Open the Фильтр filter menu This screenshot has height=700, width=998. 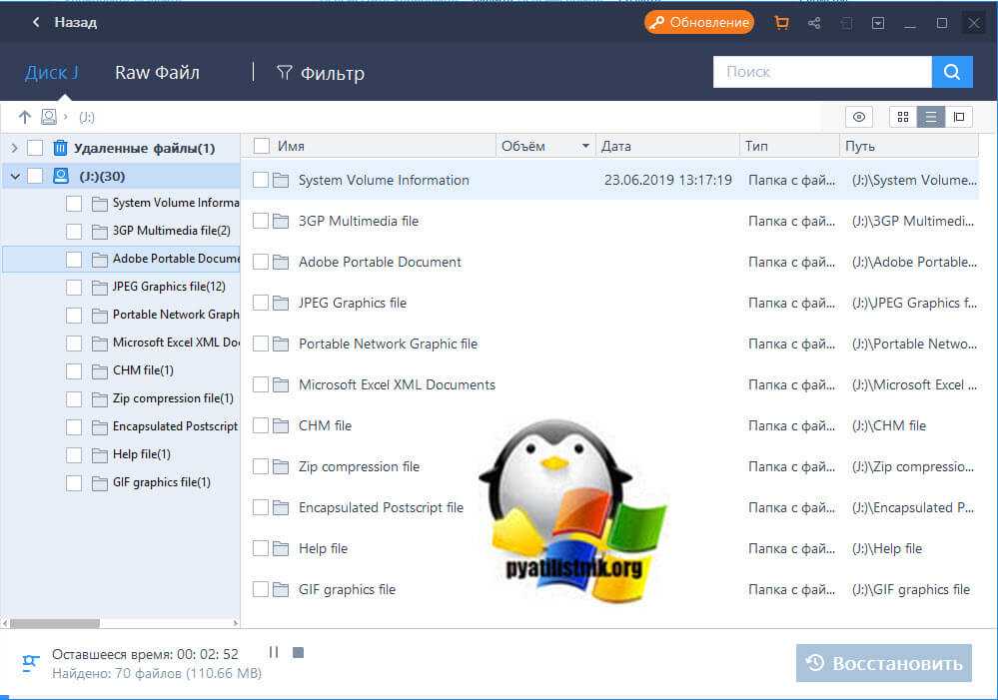point(321,73)
